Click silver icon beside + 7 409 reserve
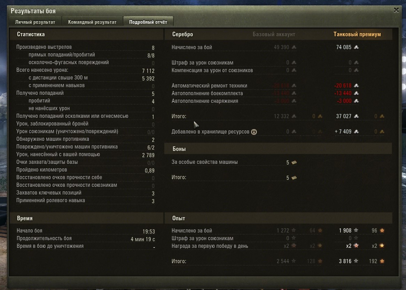Screen dimensions: 406x290 (x=356, y=132)
